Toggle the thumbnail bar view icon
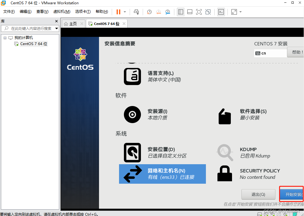This screenshot has width=304, height=216. tap(190, 12)
